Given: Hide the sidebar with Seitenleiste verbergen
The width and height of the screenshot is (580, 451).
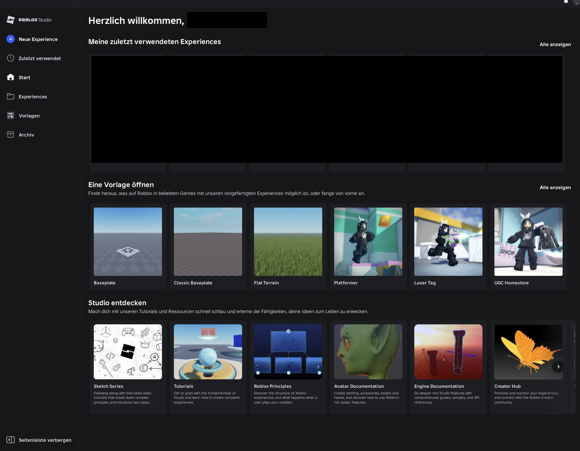Looking at the screenshot, I should click(x=39, y=440).
